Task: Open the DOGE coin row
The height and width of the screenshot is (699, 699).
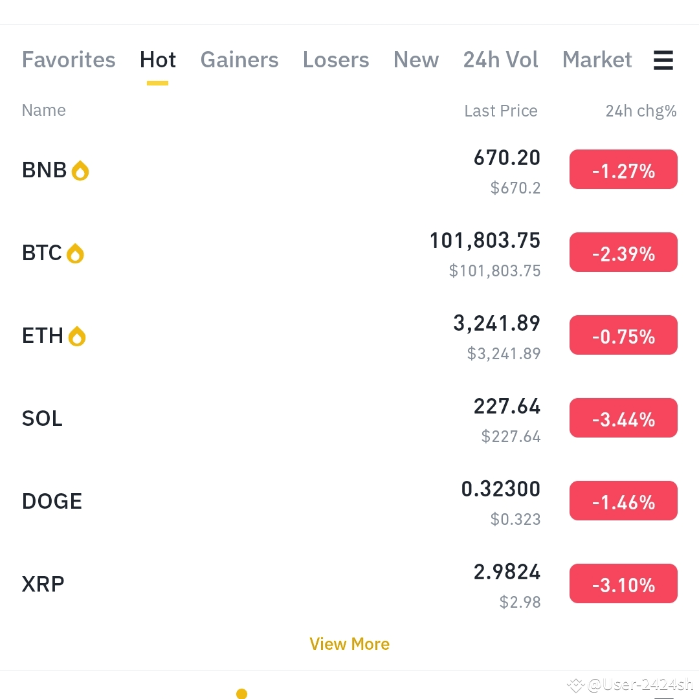Action: tap(259, 500)
